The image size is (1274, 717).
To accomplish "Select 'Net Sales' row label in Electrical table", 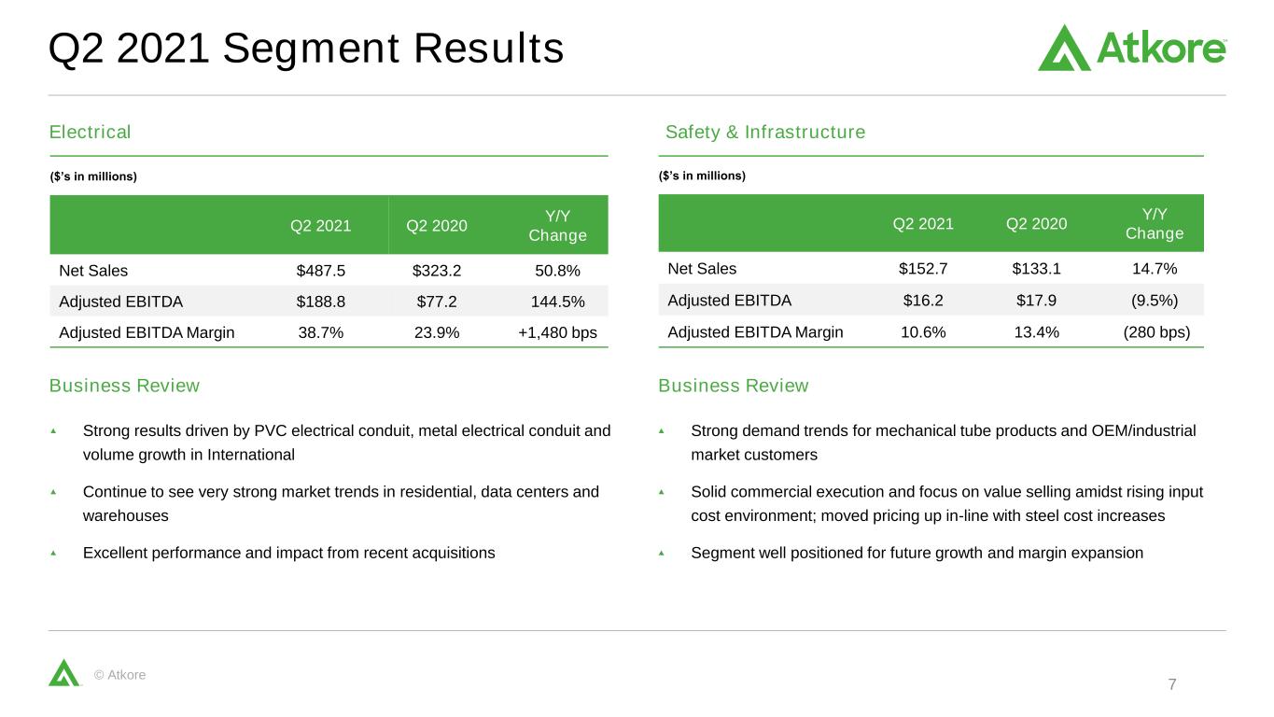I will 93,271.
